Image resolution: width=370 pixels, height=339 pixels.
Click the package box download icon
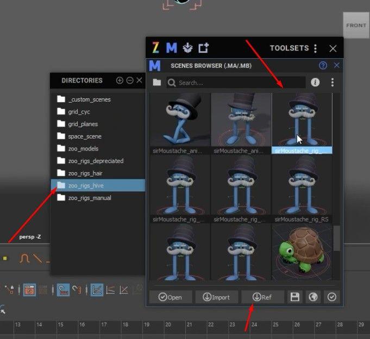point(187,48)
